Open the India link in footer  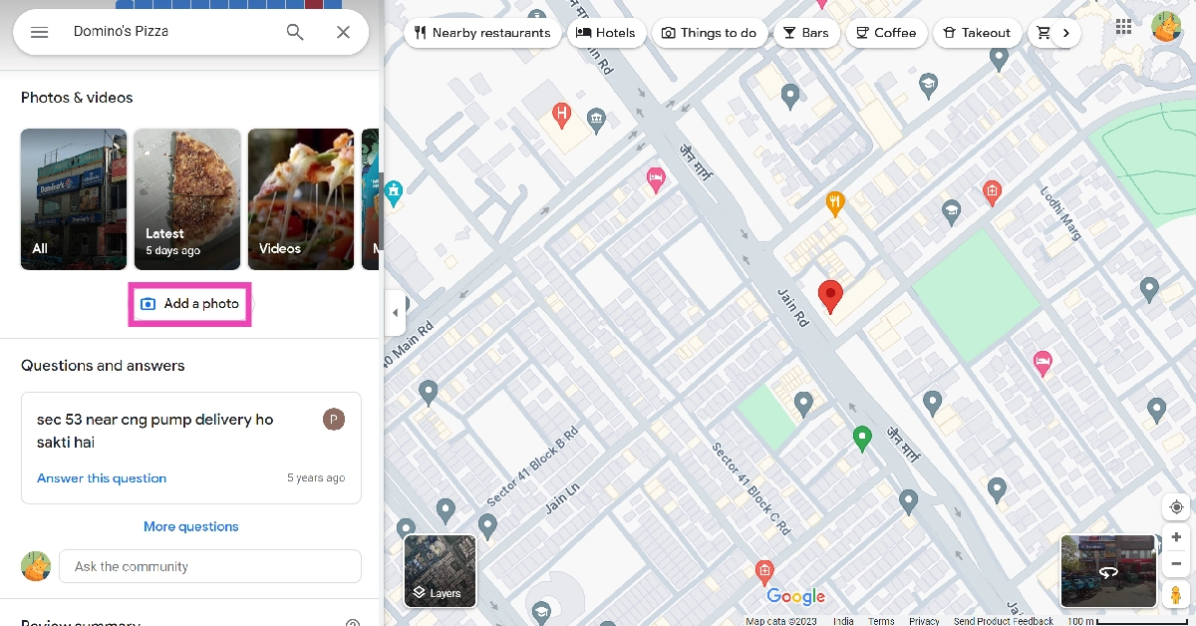coord(843,621)
